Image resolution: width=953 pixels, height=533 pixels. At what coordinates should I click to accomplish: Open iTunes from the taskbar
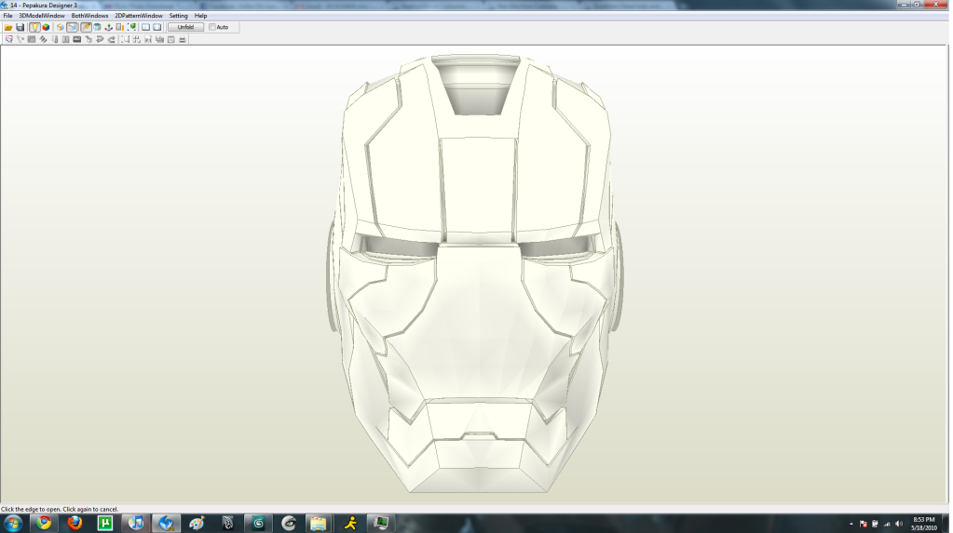tap(135, 524)
